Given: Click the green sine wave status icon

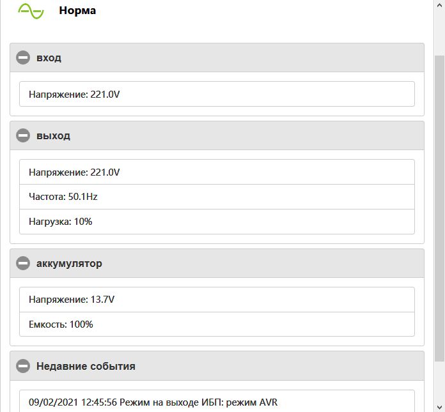Looking at the screenshot, I should [31, 11].
